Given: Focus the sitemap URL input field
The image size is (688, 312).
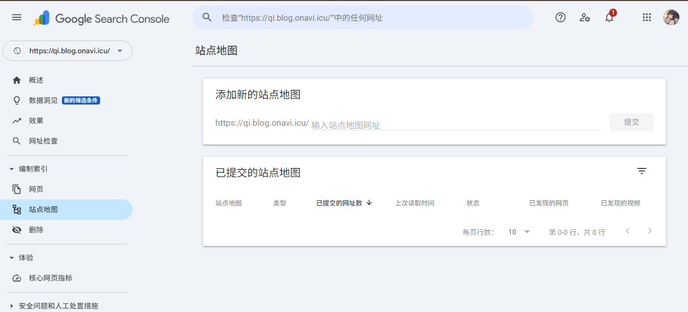Looking at the screenshot, I should (455, 125).
